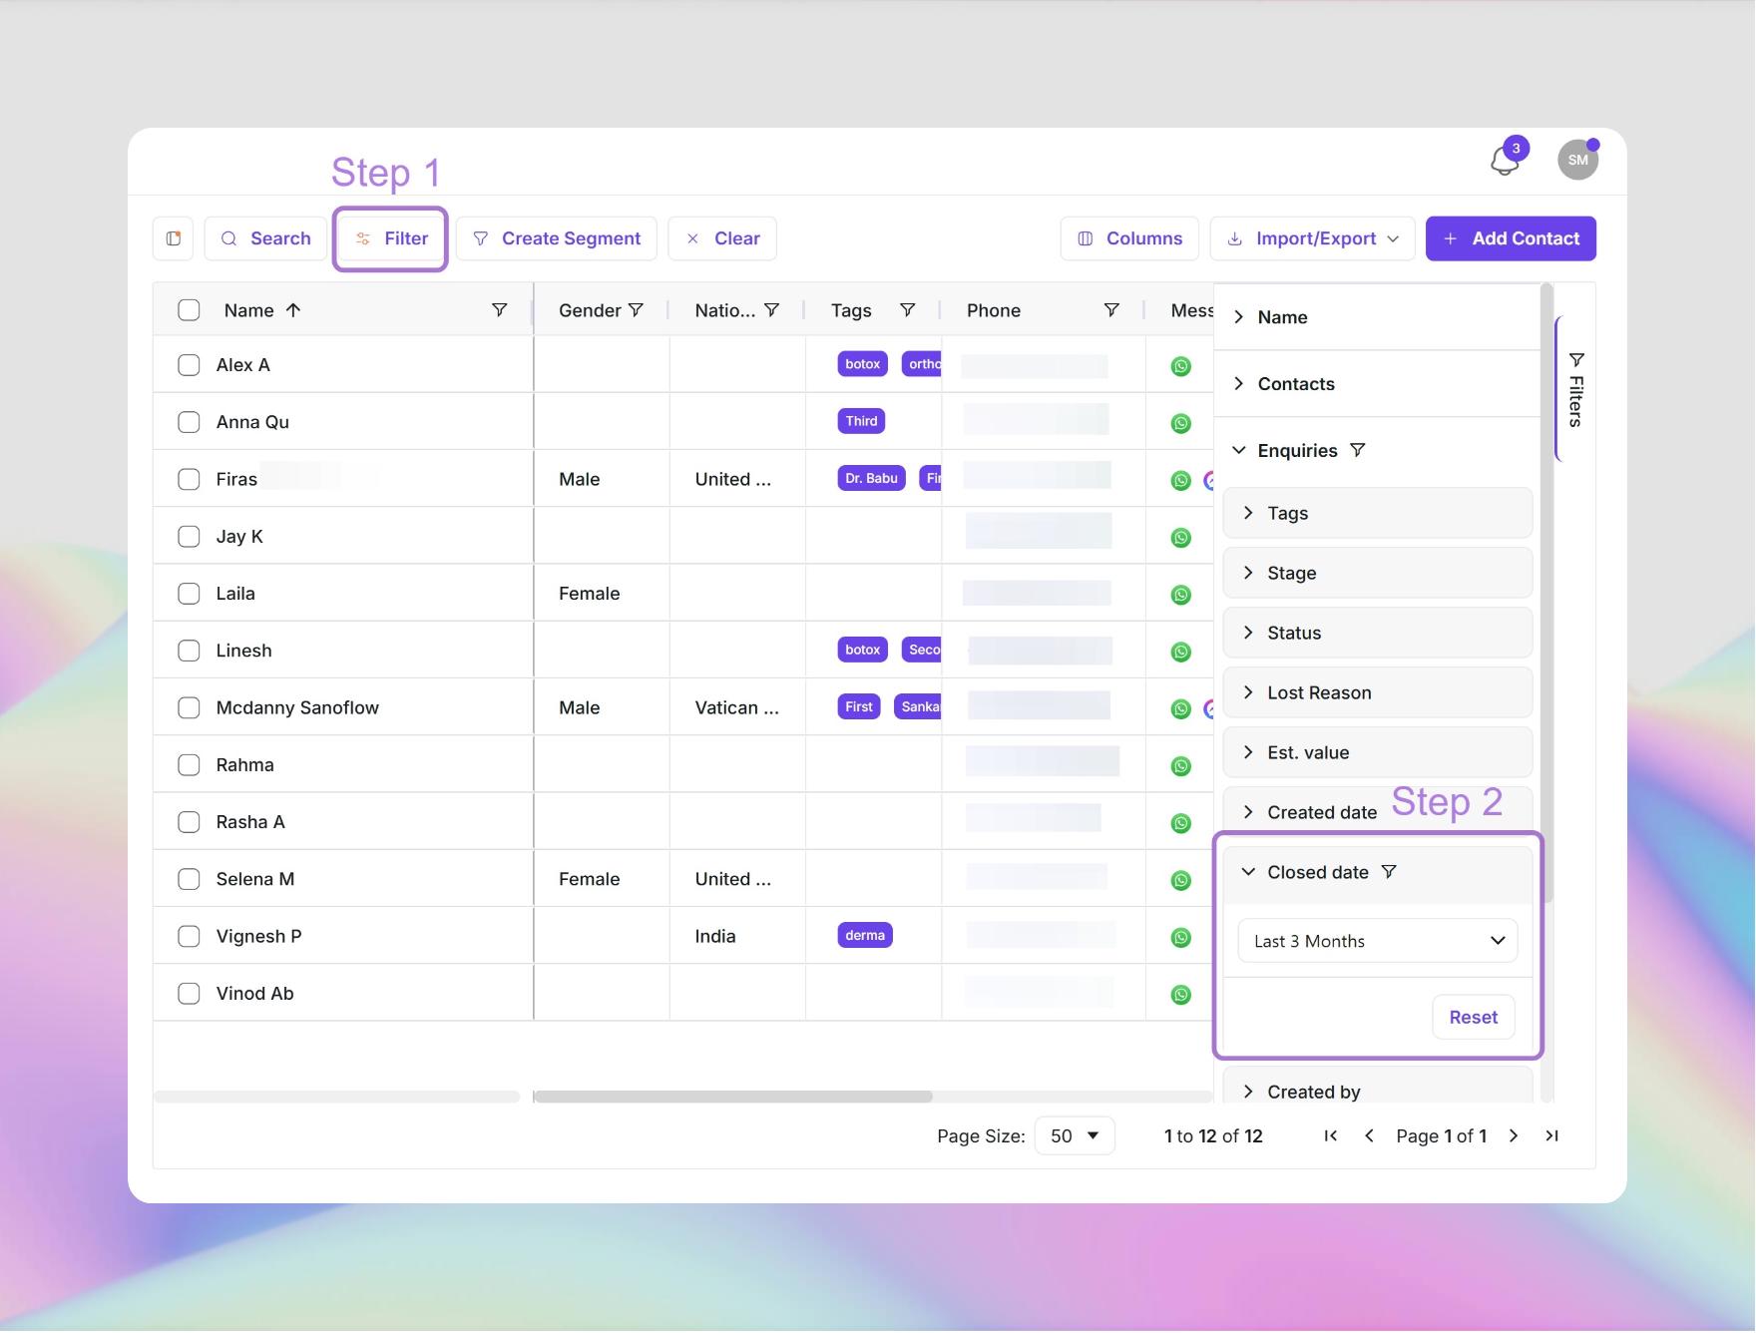This screenshot has height=1333, width=1756.
Task: Click the Phone column filter icon
Action: pyautogui.click(x=1111, y=310)
